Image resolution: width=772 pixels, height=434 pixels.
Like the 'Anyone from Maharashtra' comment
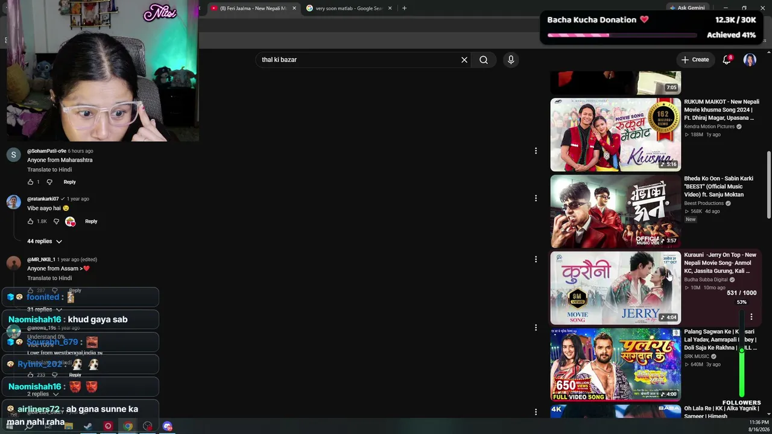(x=30, y=182)
